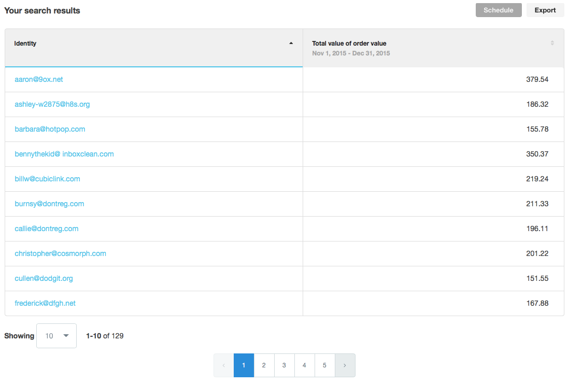Open christopher@cosmorph.com identity
The height and width of the screenshot is (384, 568).
click(61, 253)
